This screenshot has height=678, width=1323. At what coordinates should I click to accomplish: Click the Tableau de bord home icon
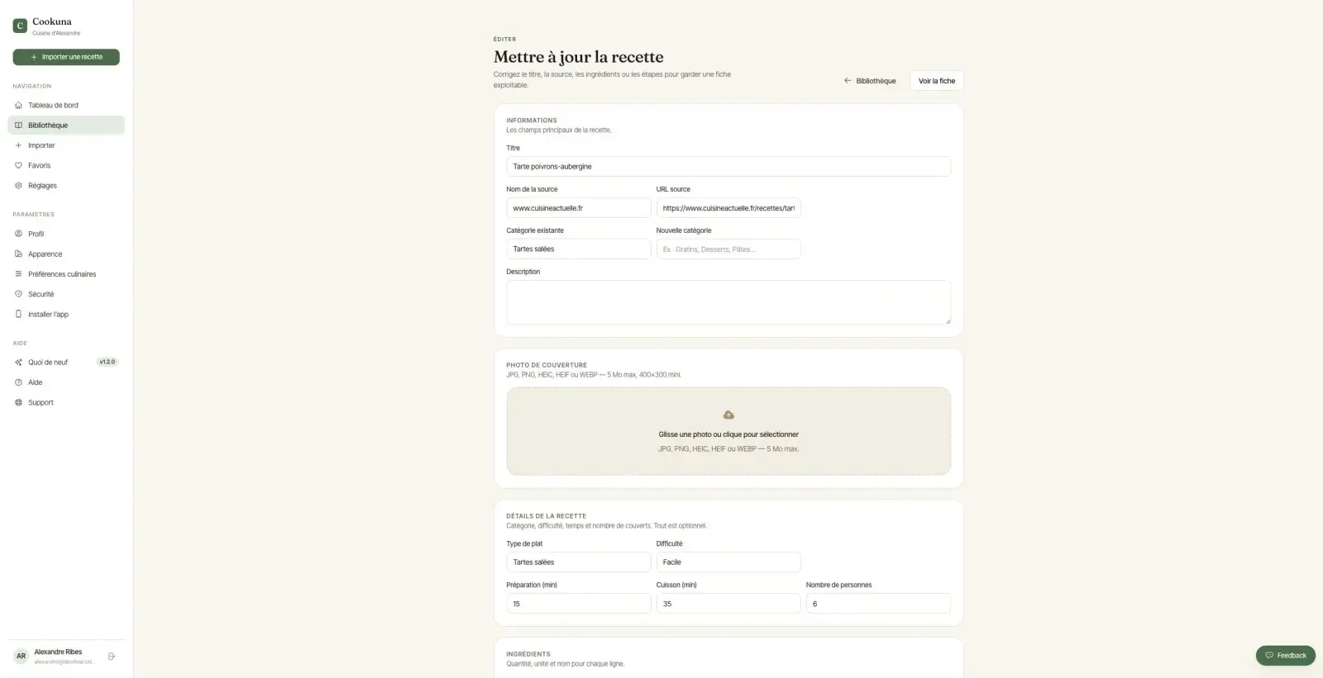click(x=18, y=106)
